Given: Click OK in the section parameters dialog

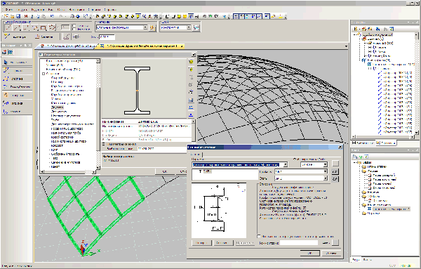Looking at the screenshot, I should 165,171.
